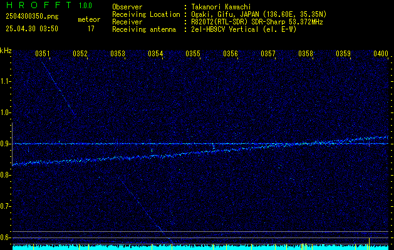Viewport: 394px width, 250px height.
Task: Click the kHz axis unit label
Action: (x=6, y=51)
